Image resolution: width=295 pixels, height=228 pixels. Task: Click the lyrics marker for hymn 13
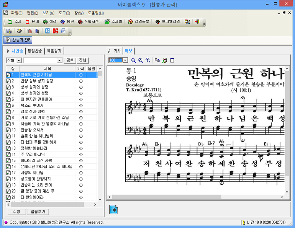click(x=81, y=148)
